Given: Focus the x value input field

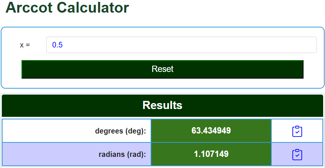Looking at the screenshot, I should pyautogui.click(x=181, y=45).
